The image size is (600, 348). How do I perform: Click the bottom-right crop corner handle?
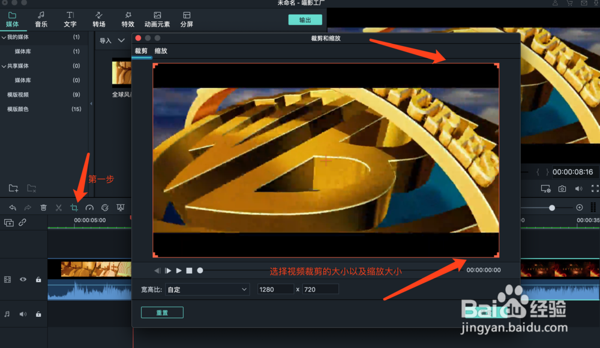tap(497, 255)
